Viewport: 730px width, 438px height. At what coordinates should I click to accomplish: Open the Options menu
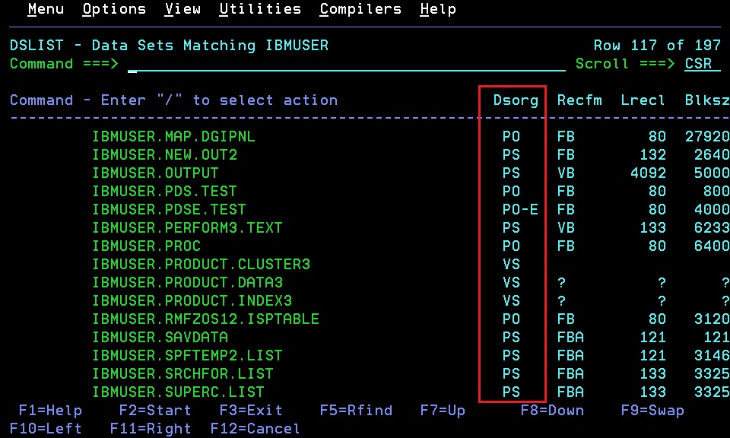pyautogui.click(x=114, y=9)
